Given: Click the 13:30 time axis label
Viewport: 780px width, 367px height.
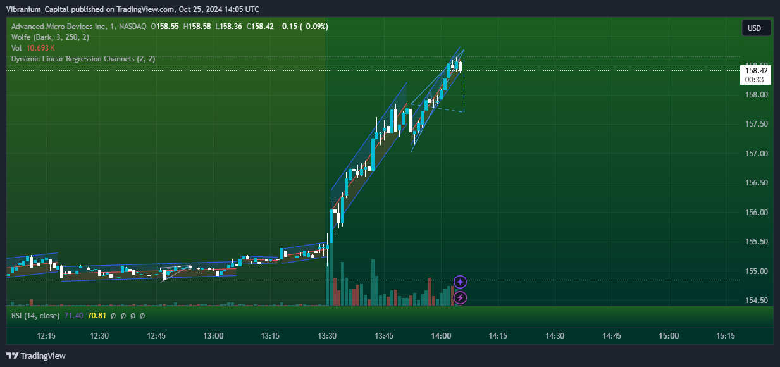Looking at the screenshot, I should point(327,336).
